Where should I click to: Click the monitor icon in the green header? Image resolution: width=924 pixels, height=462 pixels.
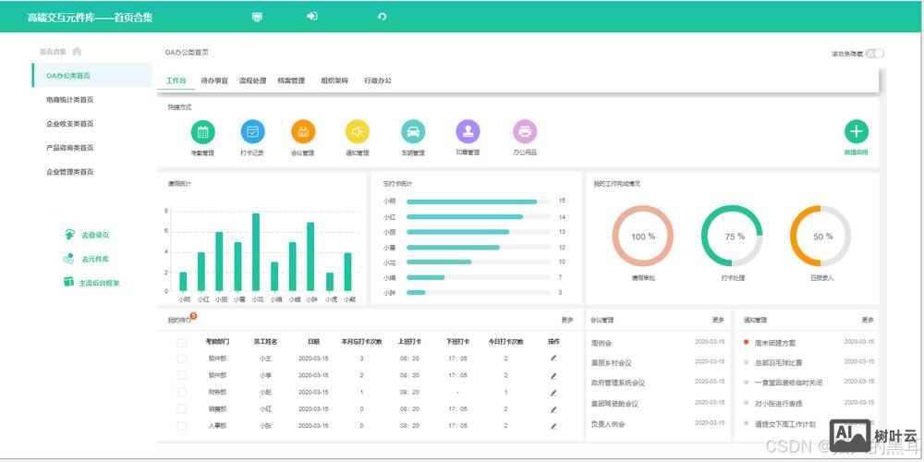point(257,17)
